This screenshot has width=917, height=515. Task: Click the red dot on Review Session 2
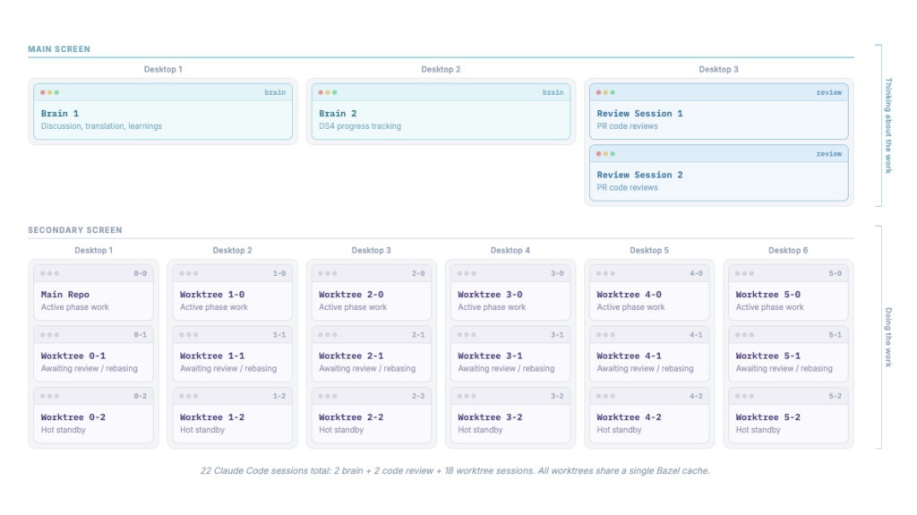598,154
